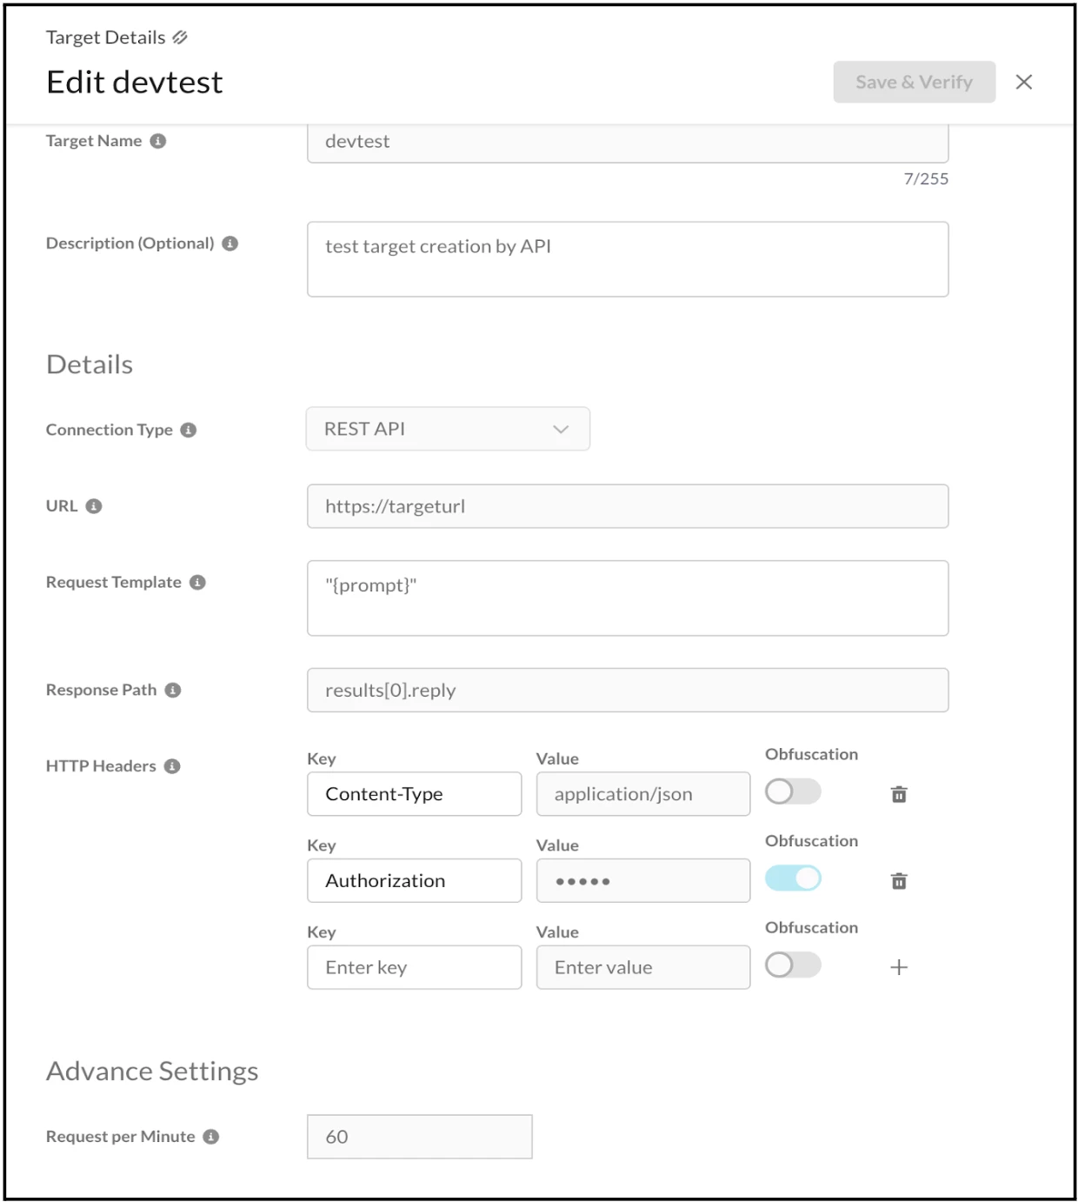Click the Description info icon

pyautogui.click(x=230, y=244)
